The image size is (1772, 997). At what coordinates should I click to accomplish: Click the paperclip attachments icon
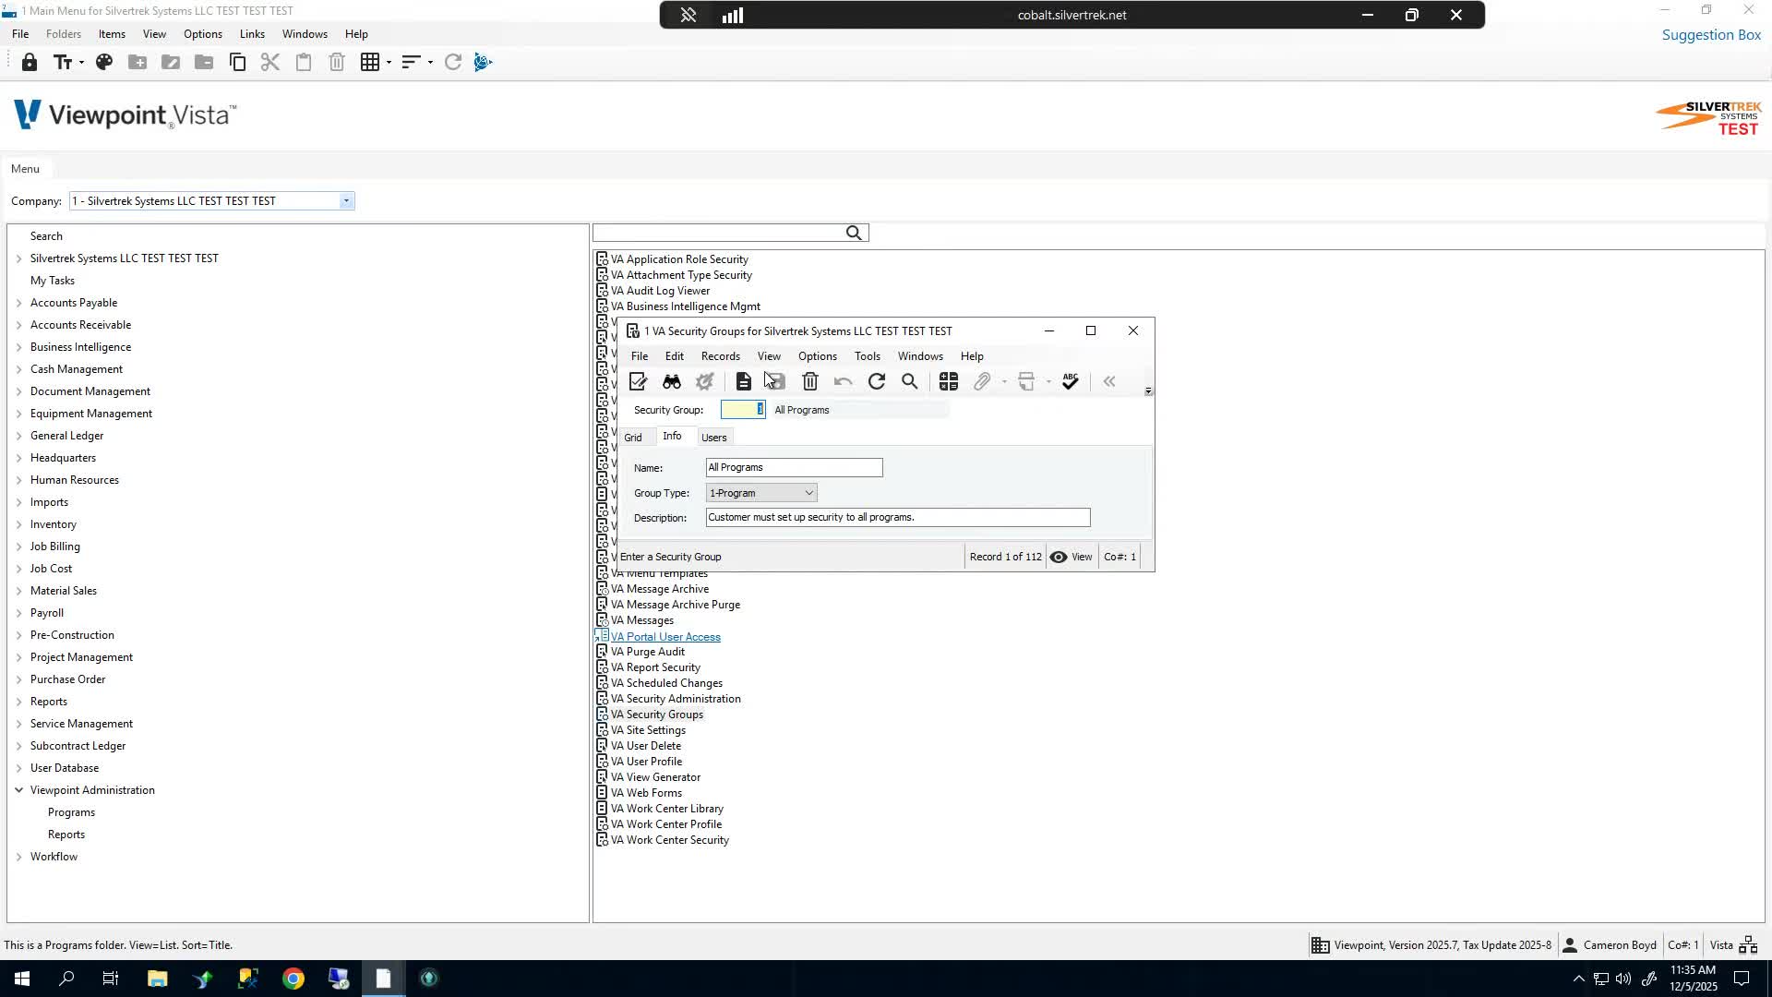(x=982, y=382)
